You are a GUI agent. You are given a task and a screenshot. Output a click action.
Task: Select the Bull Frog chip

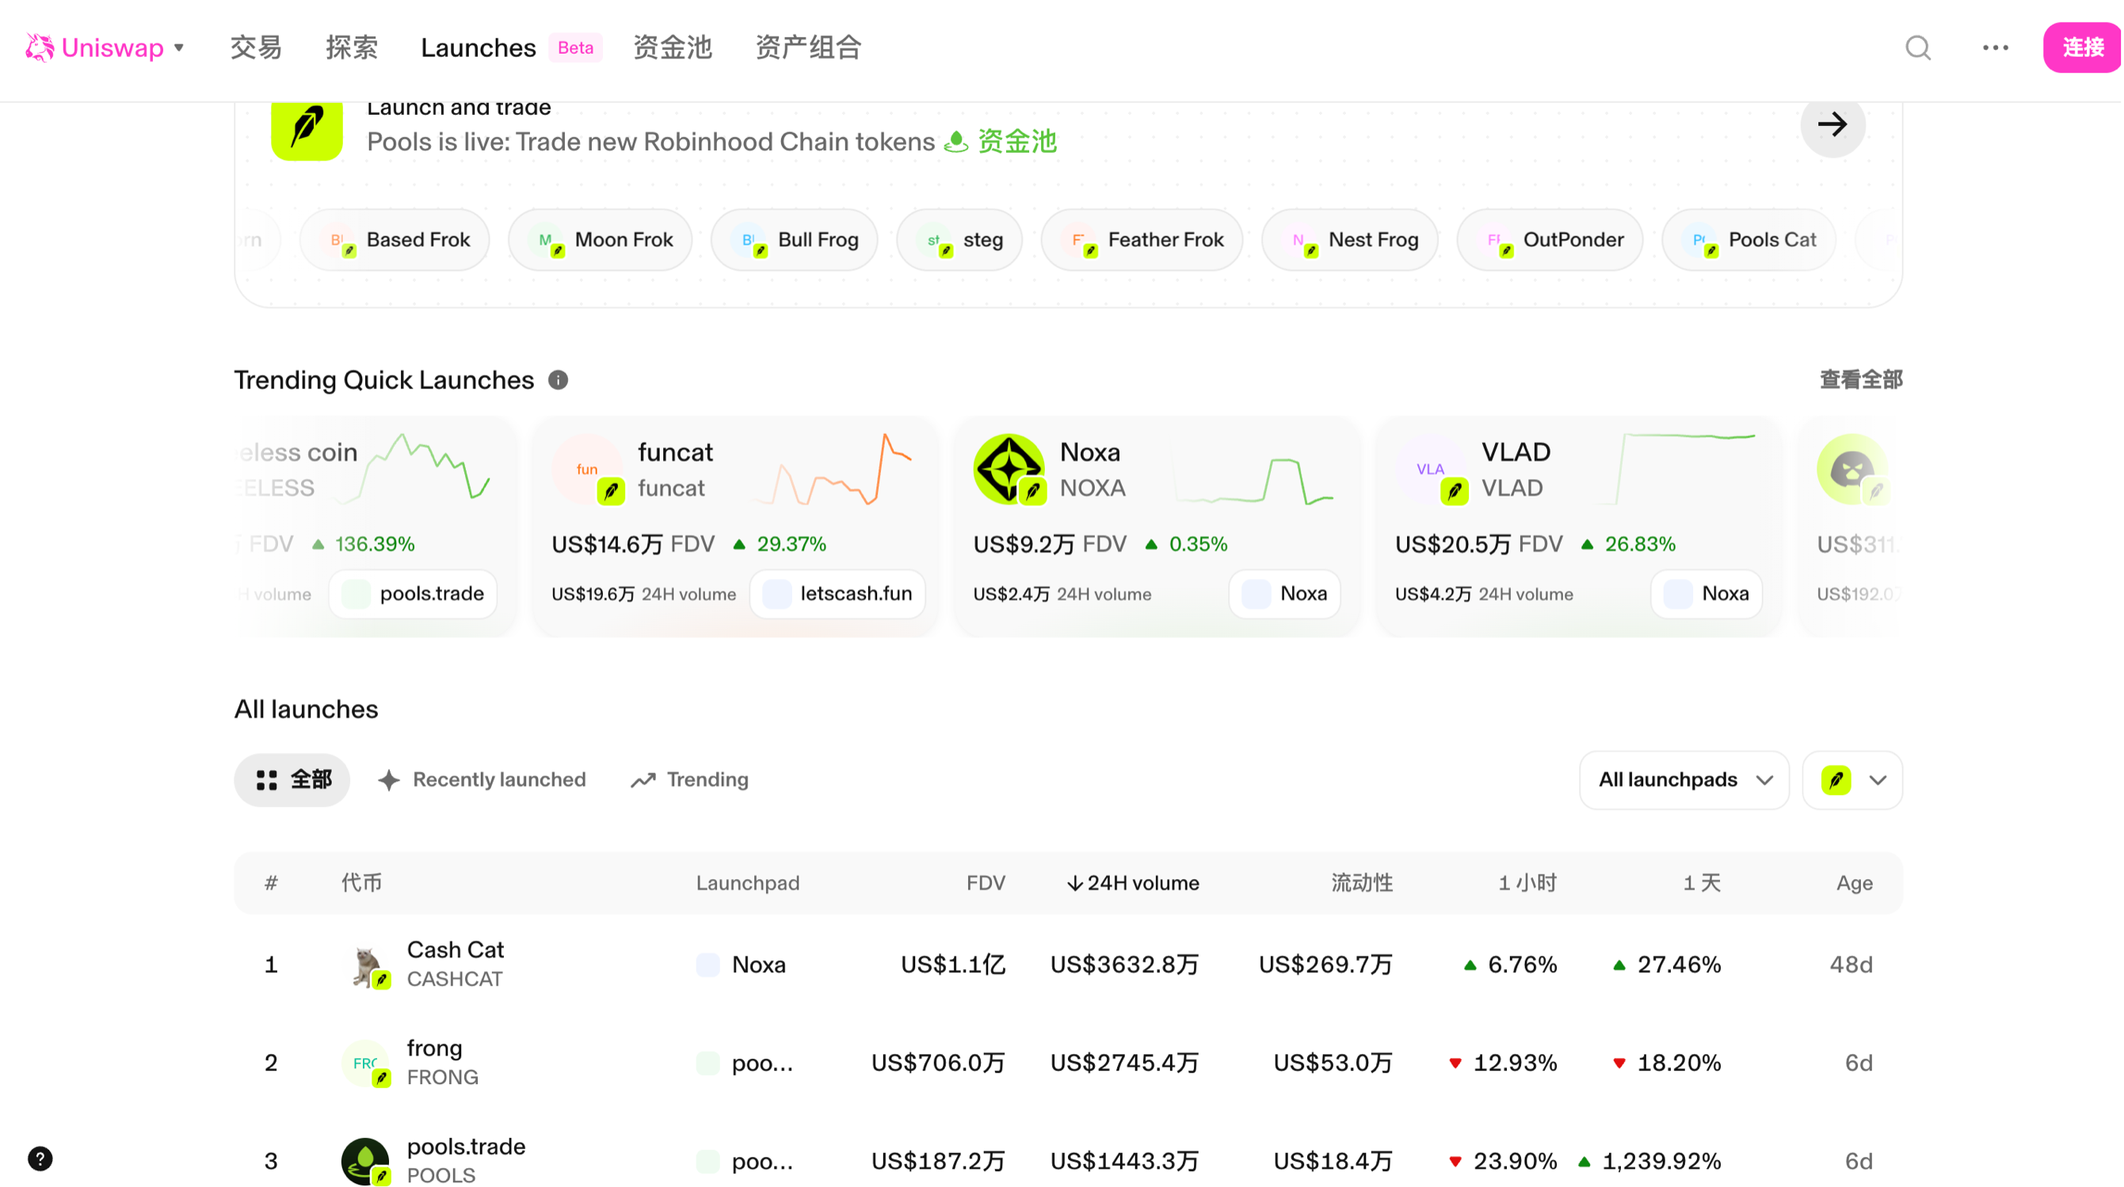pos(795,240)
